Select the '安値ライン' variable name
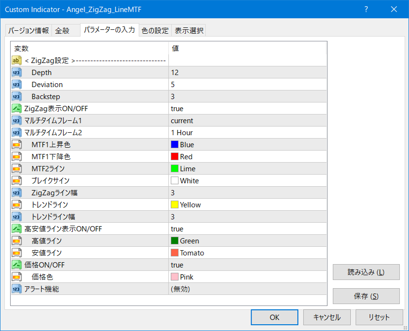The image size is (409, 331). tap(46, 253)
